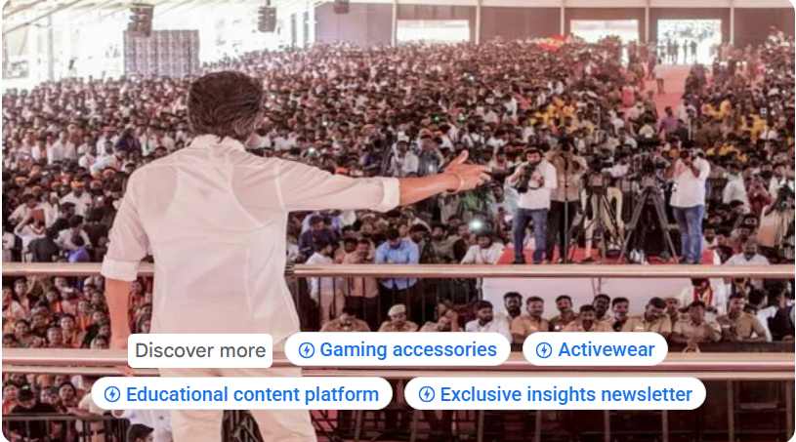Image resolution: width=796 pixels, height=442 pixels.
Task: Click the dark hair of the man facing the crowd
Action: point(225,103)
